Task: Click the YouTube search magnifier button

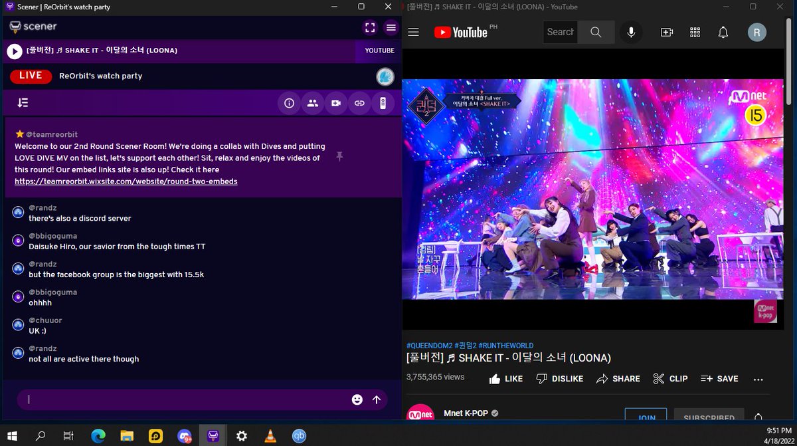Action: tap(596, 32)
